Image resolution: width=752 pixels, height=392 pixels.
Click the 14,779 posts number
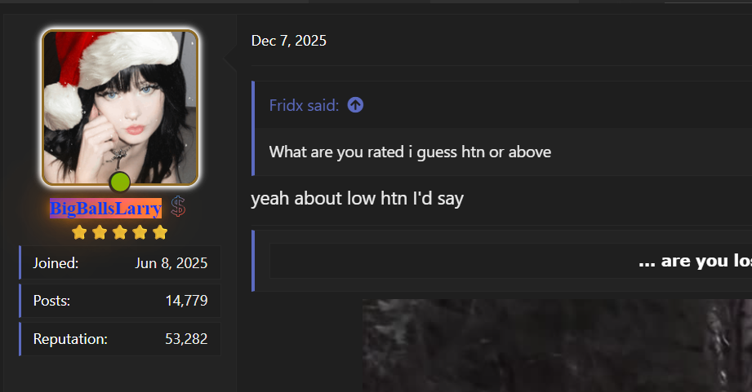(x=186, y=301)
